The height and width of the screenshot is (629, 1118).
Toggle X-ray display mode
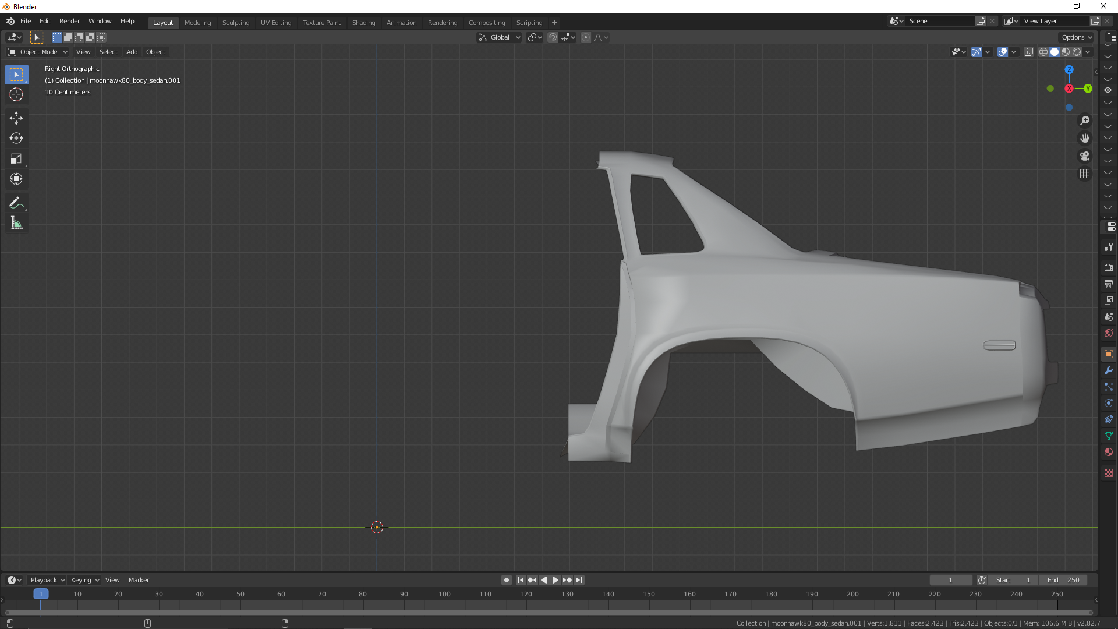click(x=1029, y=52)
